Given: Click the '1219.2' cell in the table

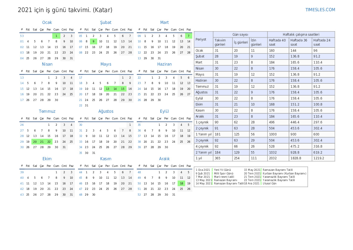Looking at the screenshot, I should [x=323, y=158].
